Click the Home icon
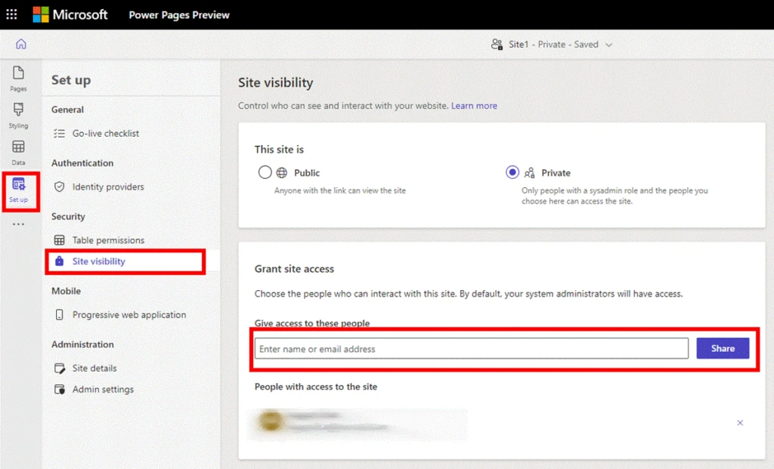 (x=20, y=45)
